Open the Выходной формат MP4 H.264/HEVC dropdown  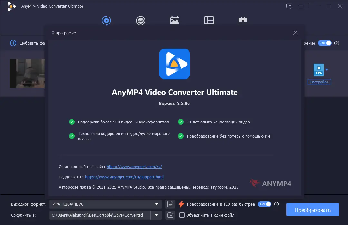106,204
